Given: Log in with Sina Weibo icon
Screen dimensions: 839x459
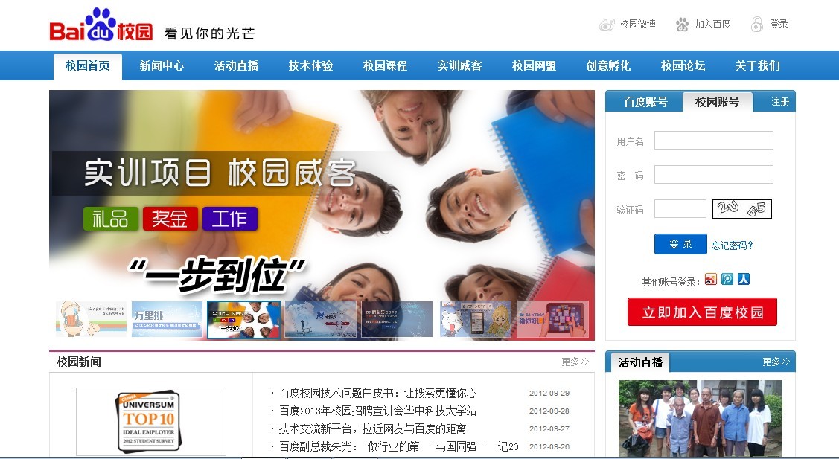Looking at the screenshot, I should (x=710, y=279).
